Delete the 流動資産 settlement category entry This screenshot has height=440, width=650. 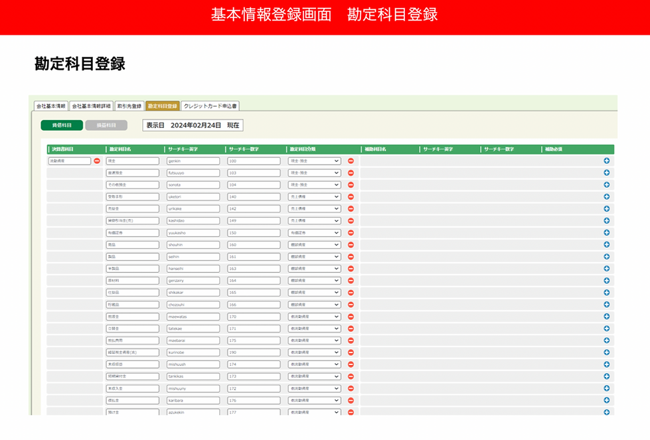97,161
